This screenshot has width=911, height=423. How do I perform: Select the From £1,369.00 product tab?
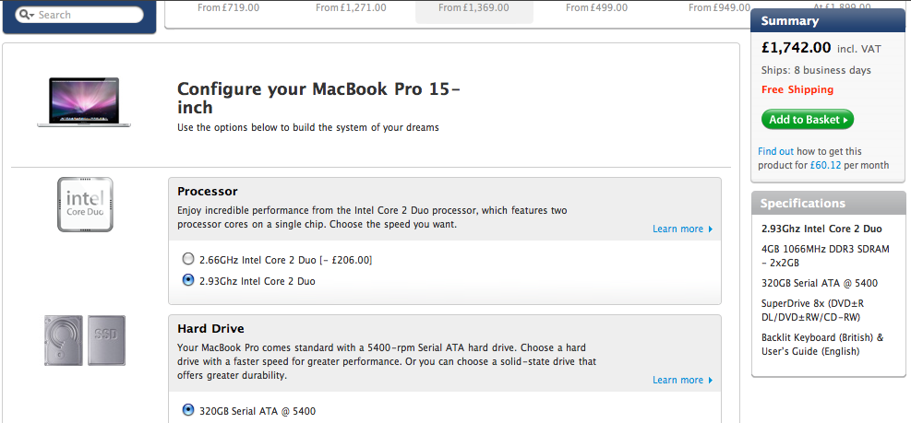474,12
